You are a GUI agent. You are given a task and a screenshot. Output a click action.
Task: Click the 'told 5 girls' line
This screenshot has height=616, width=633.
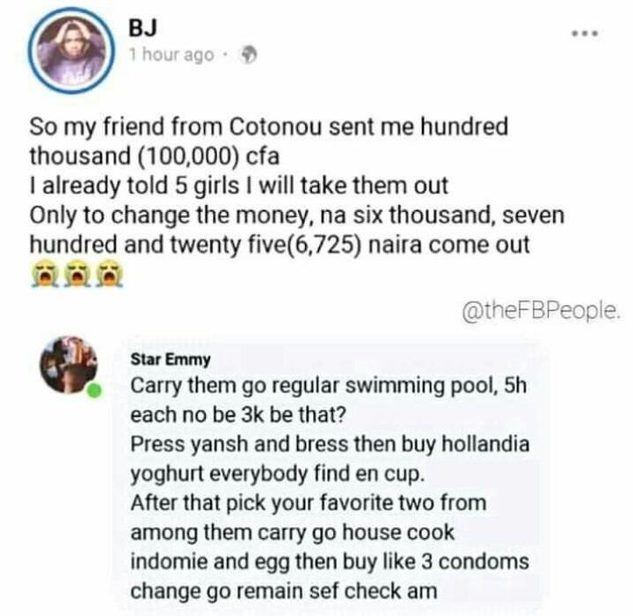click(238, 186)
